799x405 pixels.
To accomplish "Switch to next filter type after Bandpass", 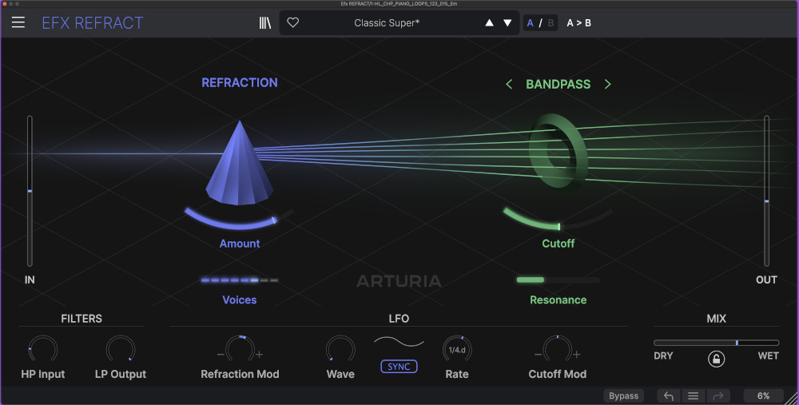I will (608, 84).
